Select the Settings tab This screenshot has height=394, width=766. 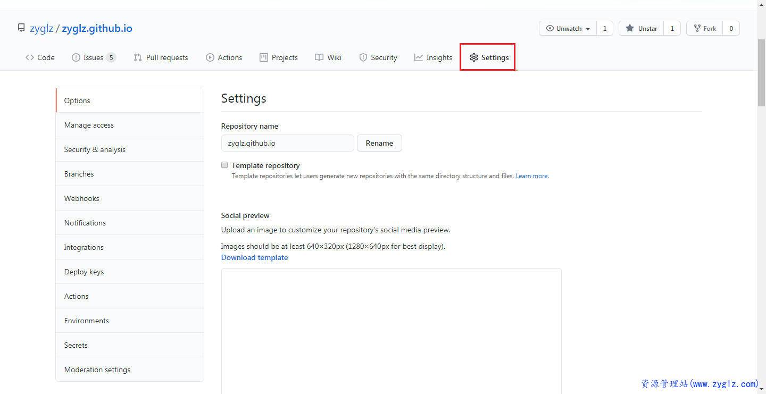point(488,57)
